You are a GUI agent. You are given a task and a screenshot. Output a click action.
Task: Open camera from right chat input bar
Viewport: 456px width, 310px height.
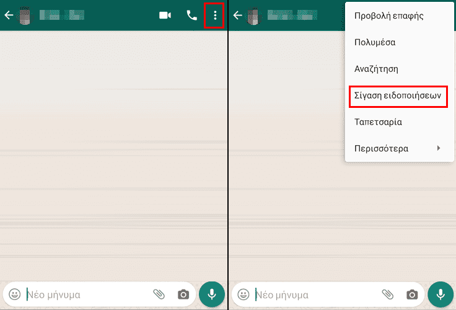click(x=412, y=294)
